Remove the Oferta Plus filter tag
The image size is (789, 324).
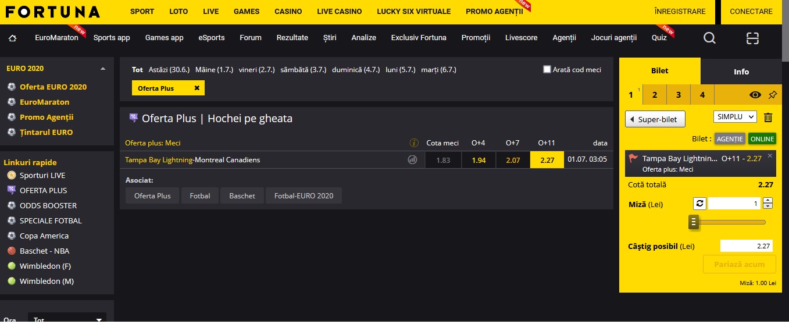[x=197, y=88]
